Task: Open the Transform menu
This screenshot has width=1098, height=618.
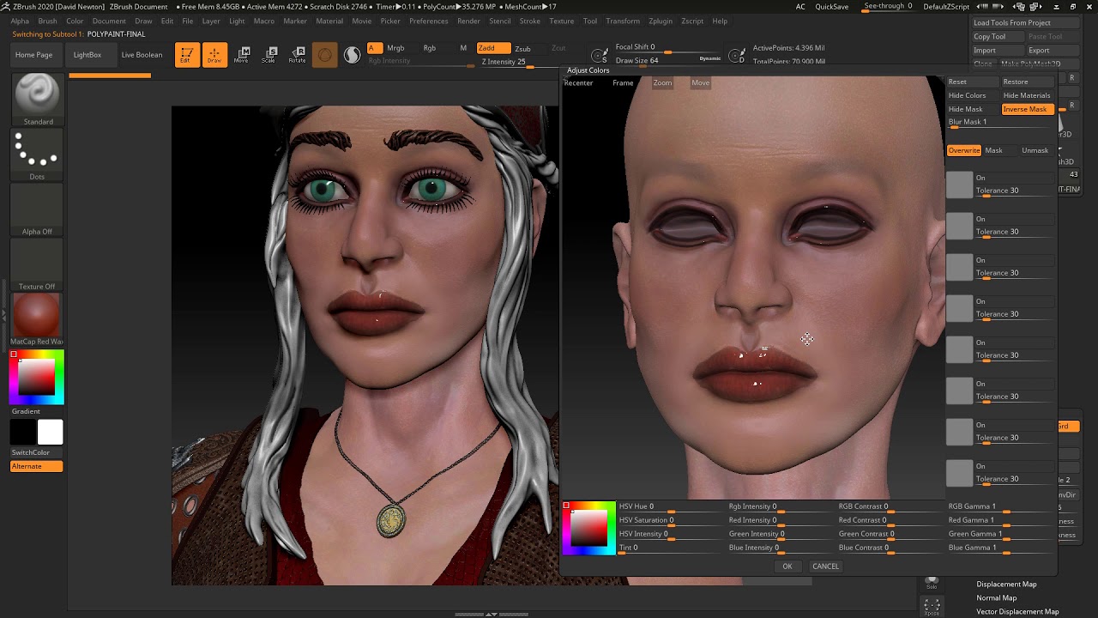Action: 623,21
